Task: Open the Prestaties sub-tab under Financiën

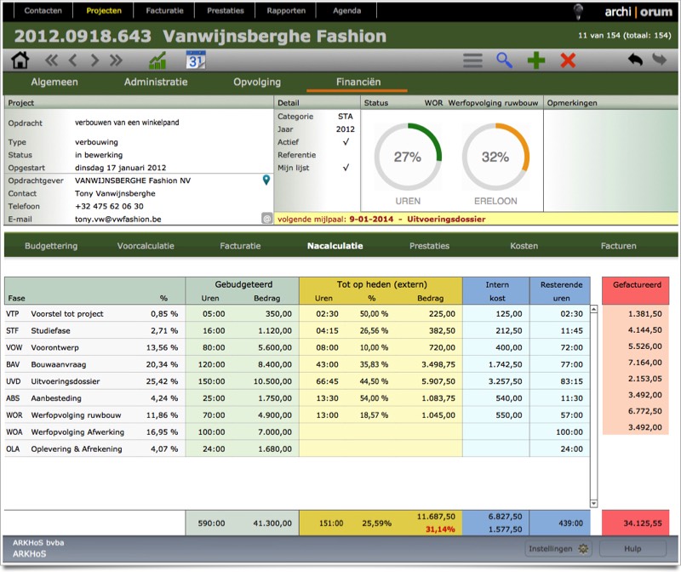Action: (x=429, y=246)
